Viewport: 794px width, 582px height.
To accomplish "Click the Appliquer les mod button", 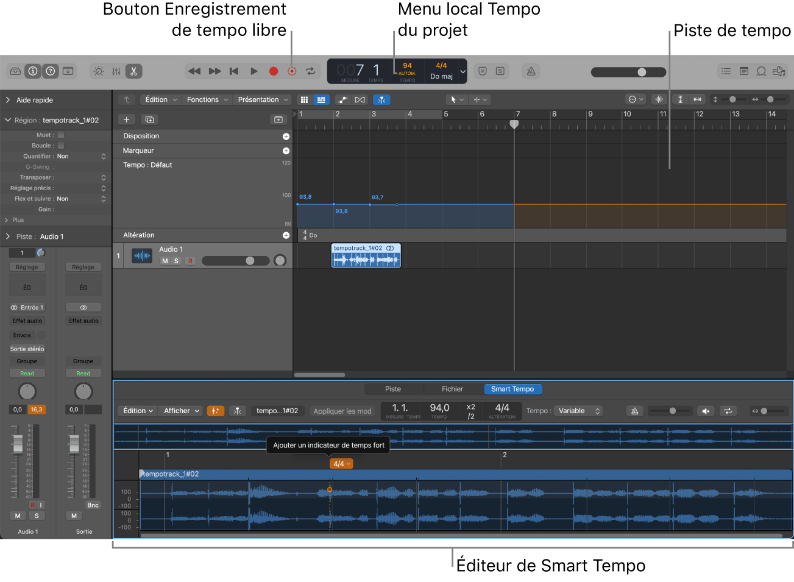I will 342,411.
